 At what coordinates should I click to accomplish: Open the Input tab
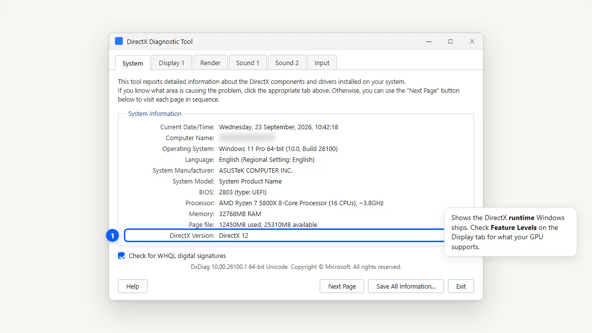point(322,63)
